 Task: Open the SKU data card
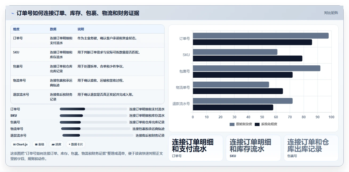253,148
